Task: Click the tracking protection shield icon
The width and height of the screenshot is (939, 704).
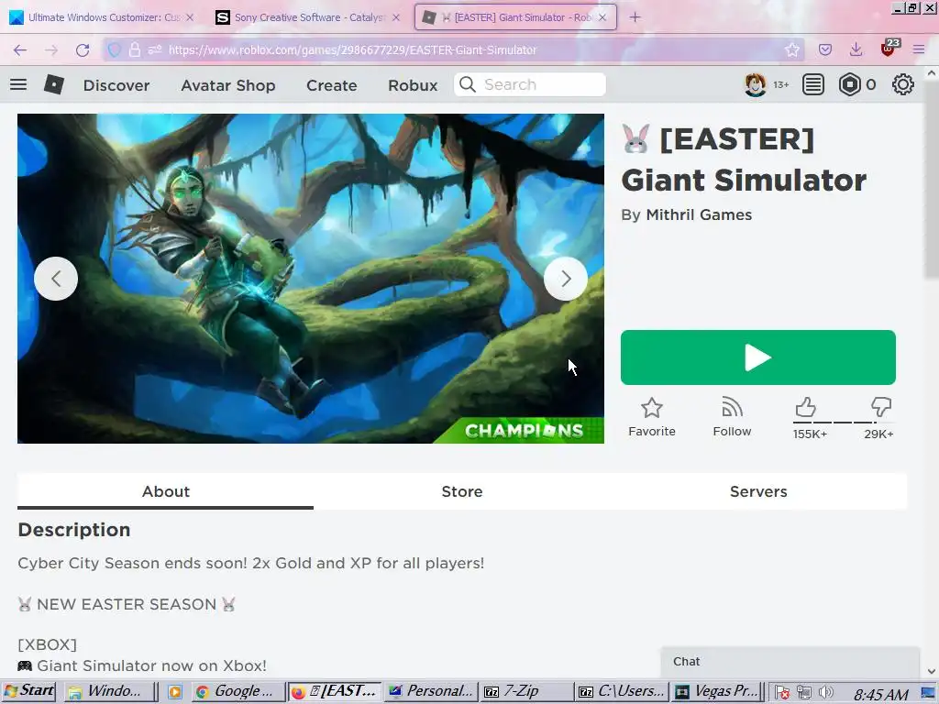Action: pyautogui.click(x=115, y=49)
